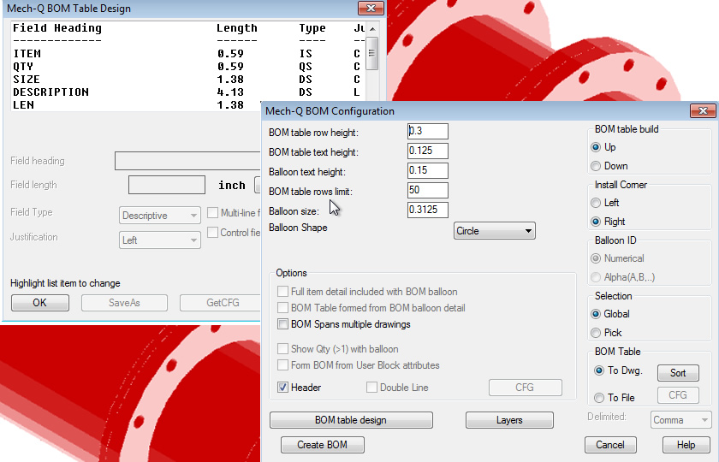Close the Mech-Q BOM Table Design window

point(371,8)
